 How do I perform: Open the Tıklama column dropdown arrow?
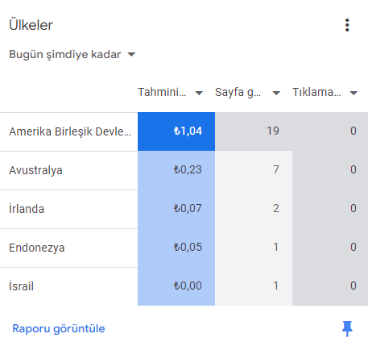tap(354, 93)
